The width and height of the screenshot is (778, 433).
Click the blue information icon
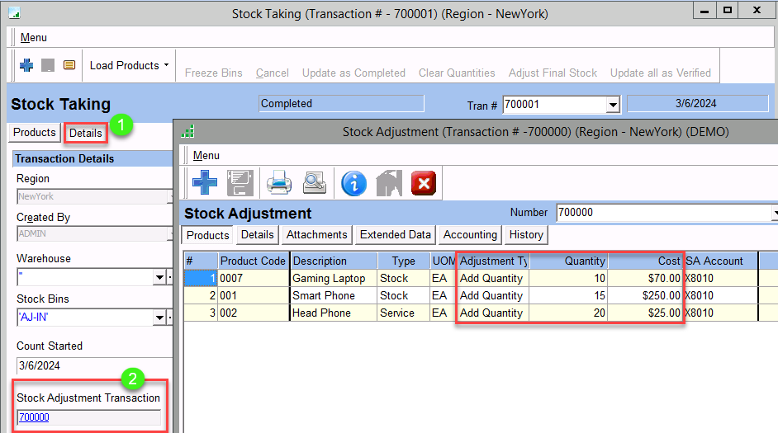pos(353,182)
